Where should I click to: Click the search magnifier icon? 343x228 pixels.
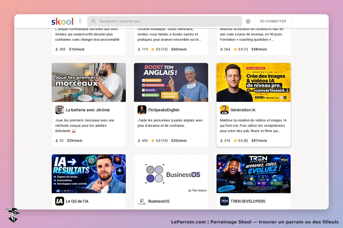pyautogui.click(x=93, y=21)
